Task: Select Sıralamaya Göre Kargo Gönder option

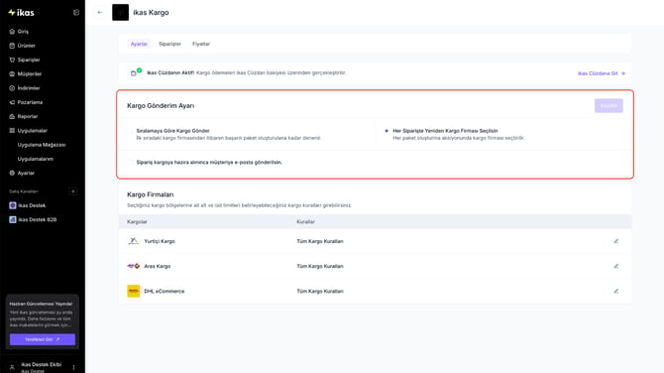Action: (130, 131)
